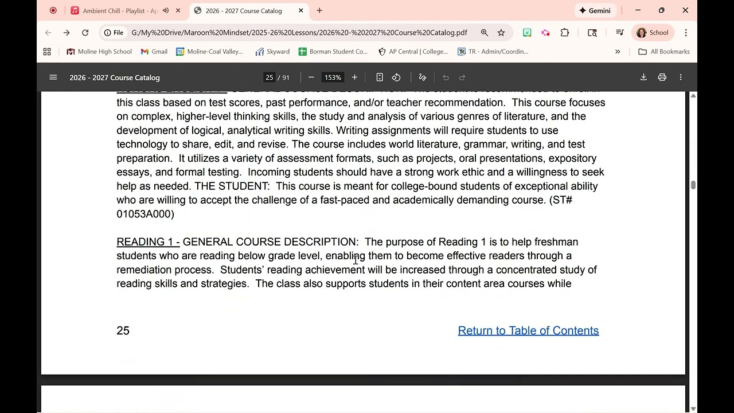The height and width of the screenshot is (413, 734).
Task: Click the Gemini button
Action: pyautogui.click(x=595, y=10)
